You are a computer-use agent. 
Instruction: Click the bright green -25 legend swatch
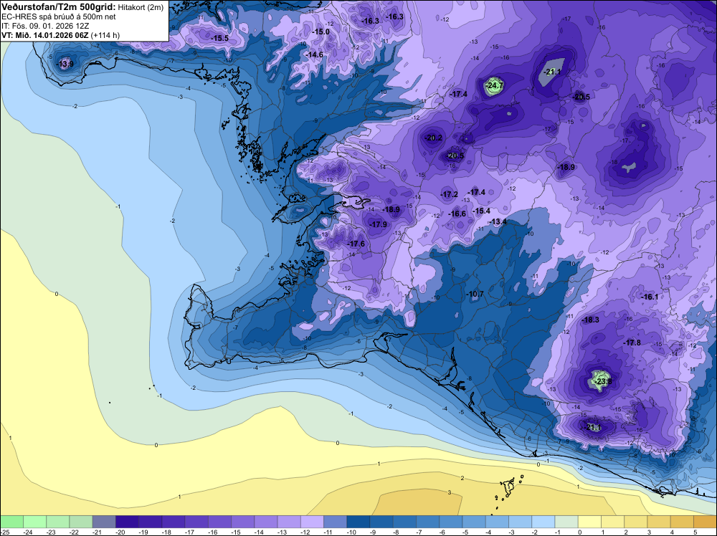[x=11, y=522]
